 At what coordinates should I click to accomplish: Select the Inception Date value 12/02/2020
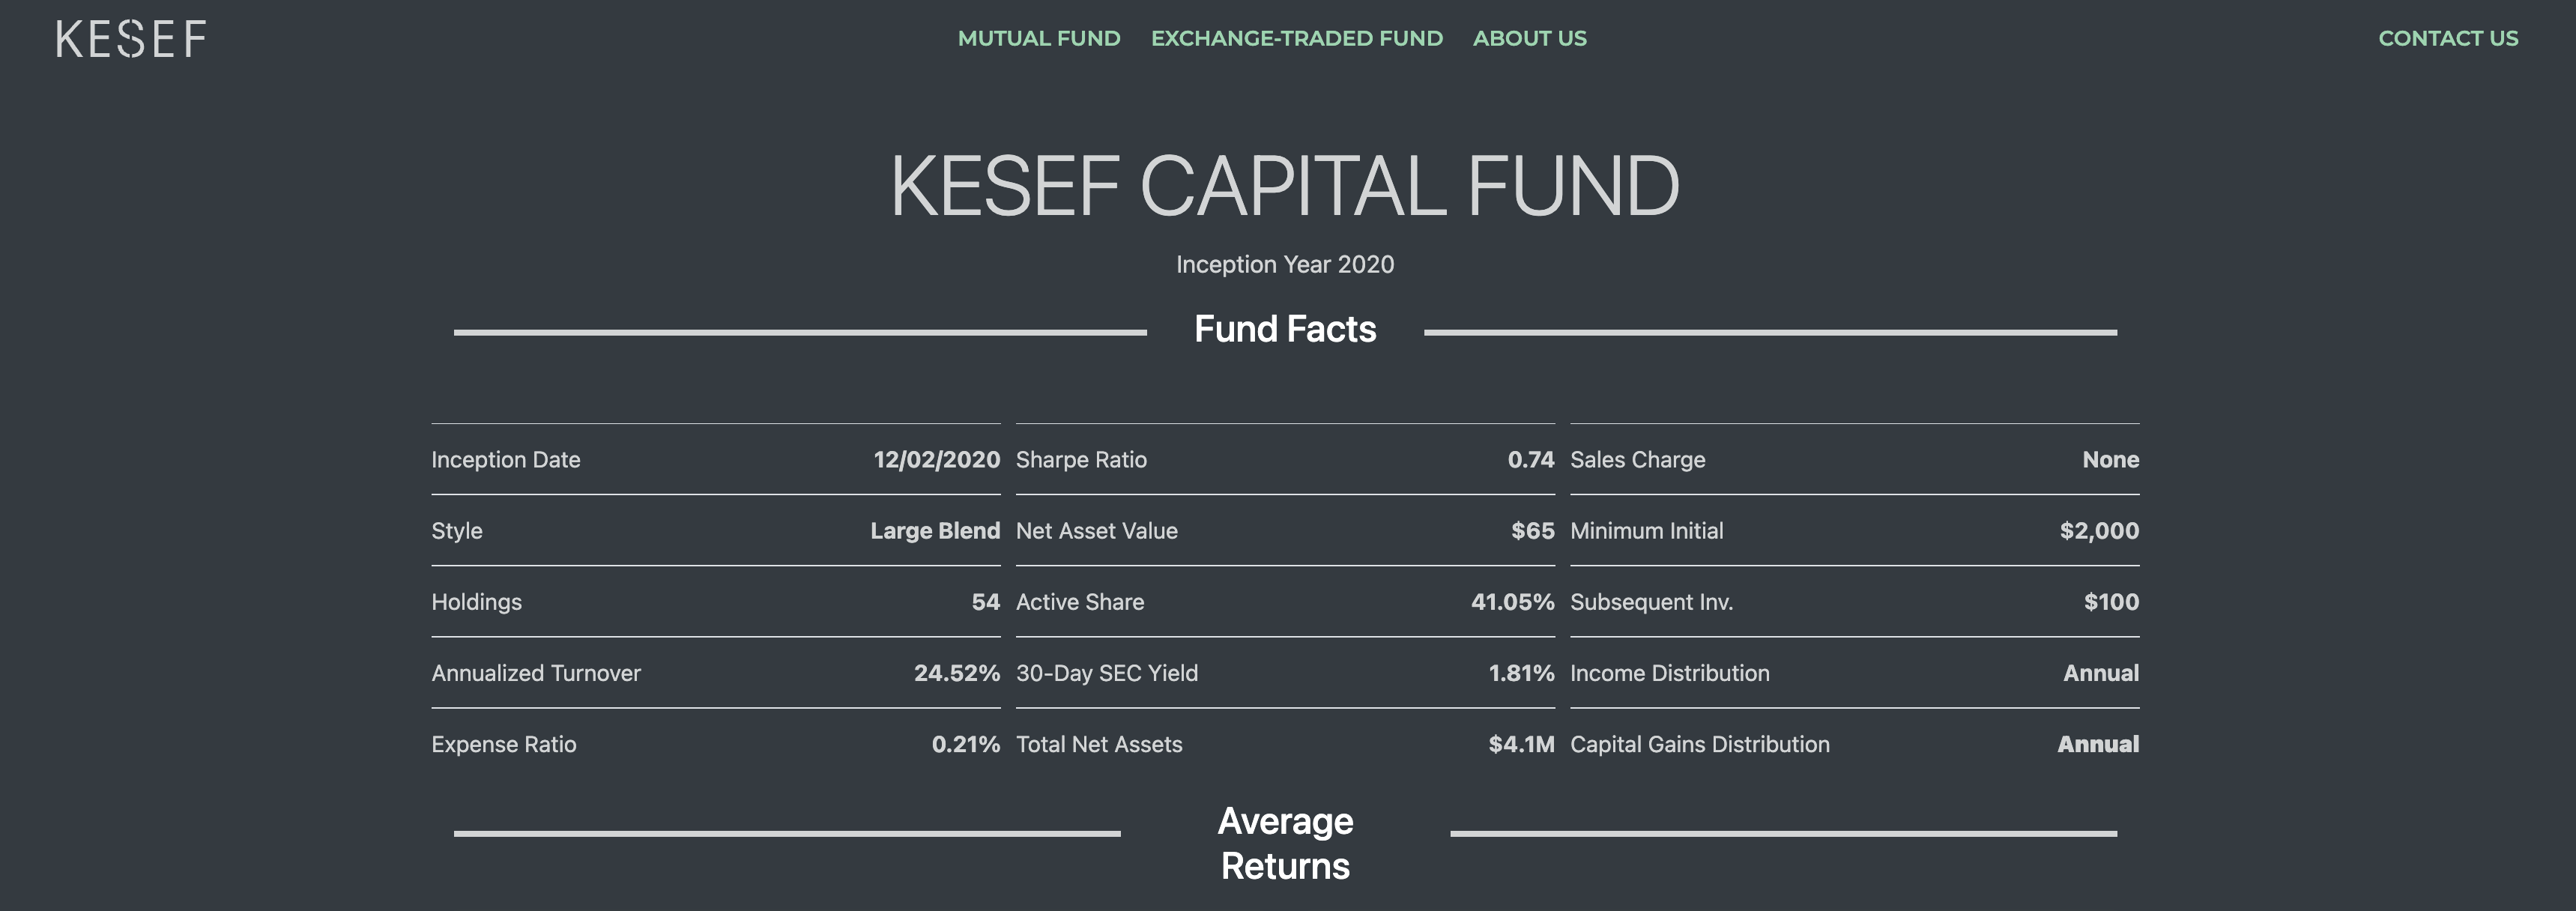(937, 460)
